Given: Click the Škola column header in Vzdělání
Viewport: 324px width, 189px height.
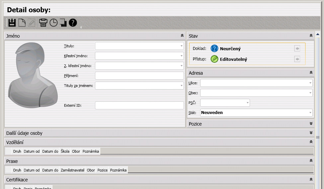Looking at the screenshot, I should (x=65, y=151).
